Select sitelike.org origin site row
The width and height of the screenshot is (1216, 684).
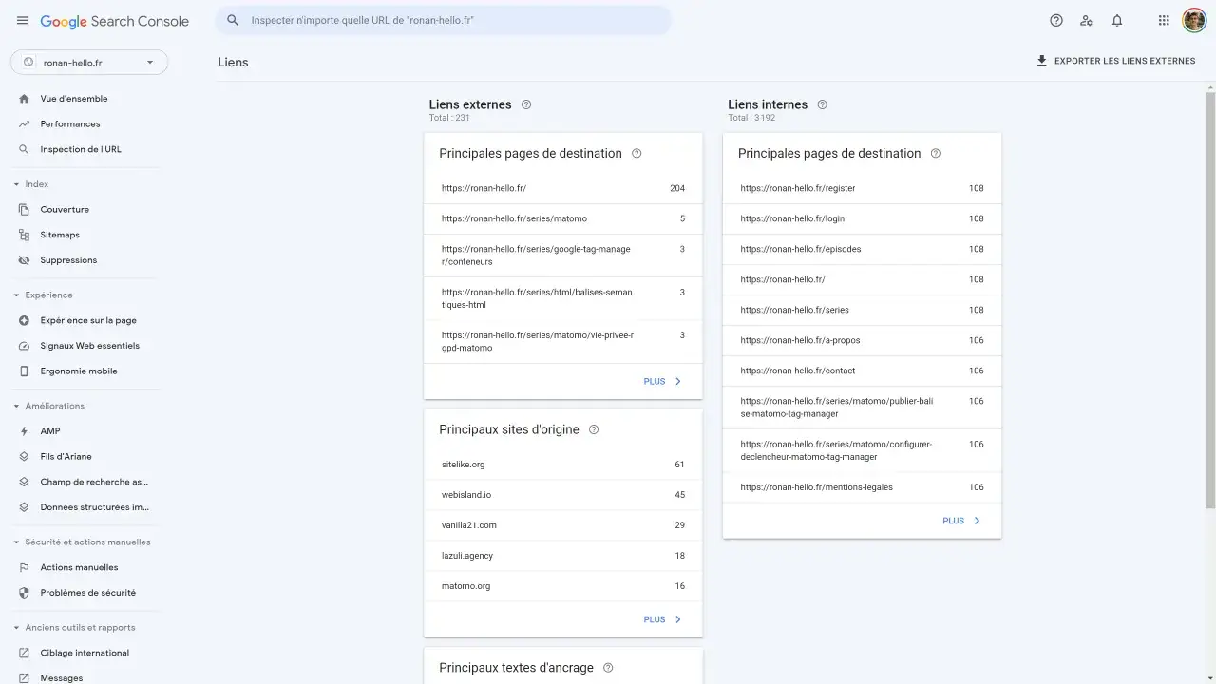pos(563,465)
